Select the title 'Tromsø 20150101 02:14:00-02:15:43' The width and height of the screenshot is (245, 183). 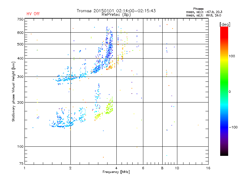[116, 11]
